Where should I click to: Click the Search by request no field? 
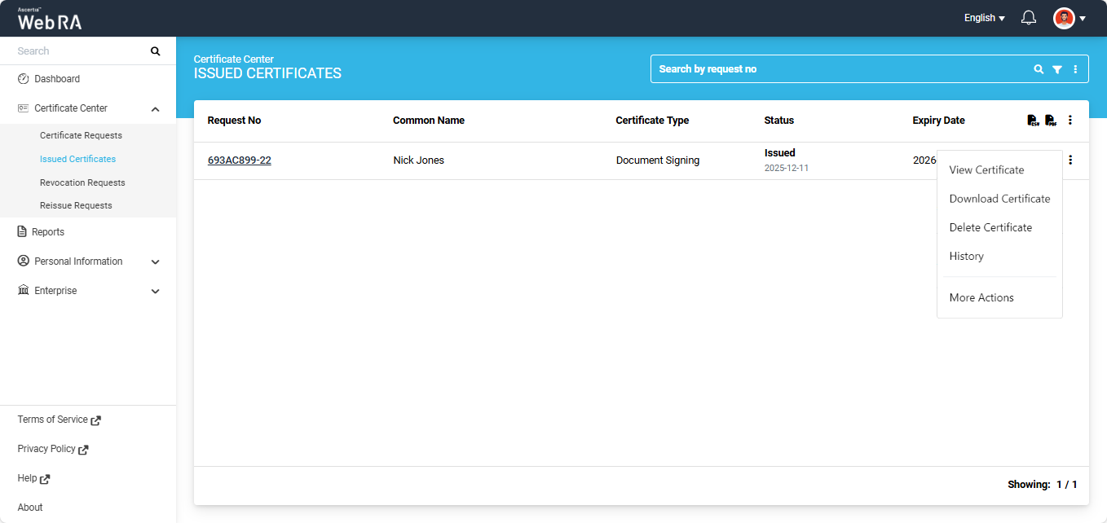(840, 69)
